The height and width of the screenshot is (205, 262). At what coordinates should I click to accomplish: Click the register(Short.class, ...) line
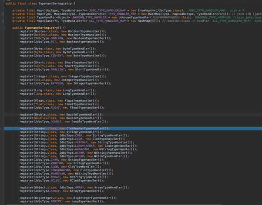[59, 63]
